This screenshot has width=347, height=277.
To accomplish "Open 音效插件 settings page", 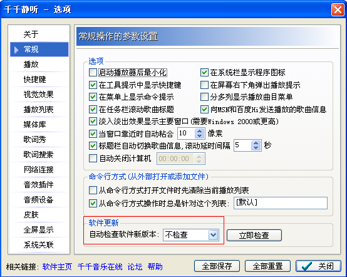I will pos(39,185).
